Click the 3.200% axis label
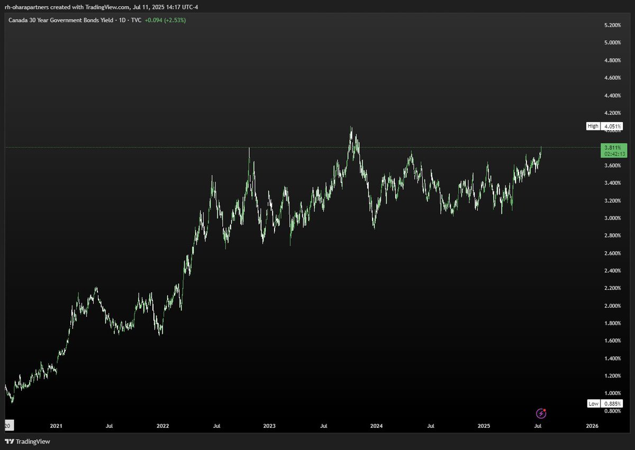 (612, 201)
